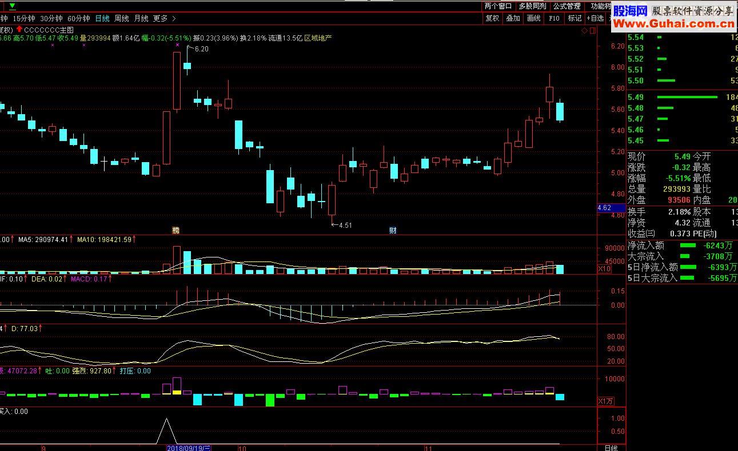Open the 两个窗口 menu
Viewport: 738px width, 451px height.
(x=498, y=6)
